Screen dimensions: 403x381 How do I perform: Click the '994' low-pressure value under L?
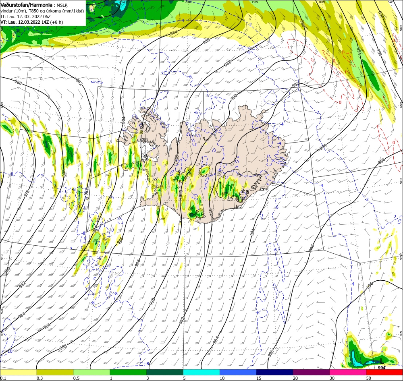382,368
